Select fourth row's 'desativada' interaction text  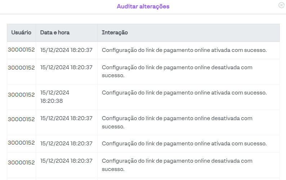click(x=177, y=122)
